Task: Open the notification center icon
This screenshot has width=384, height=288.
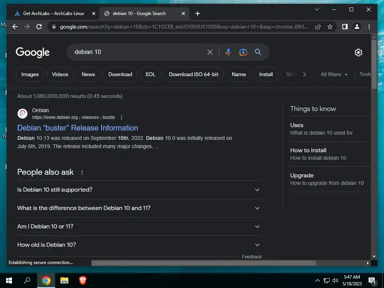Action: pyautogui.click(x=372, y=281)
